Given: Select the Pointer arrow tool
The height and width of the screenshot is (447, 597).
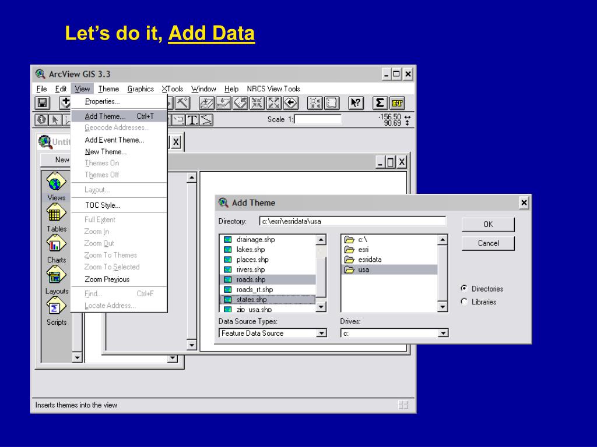Looking at the screenshot, I should click(x=55, y=120).
